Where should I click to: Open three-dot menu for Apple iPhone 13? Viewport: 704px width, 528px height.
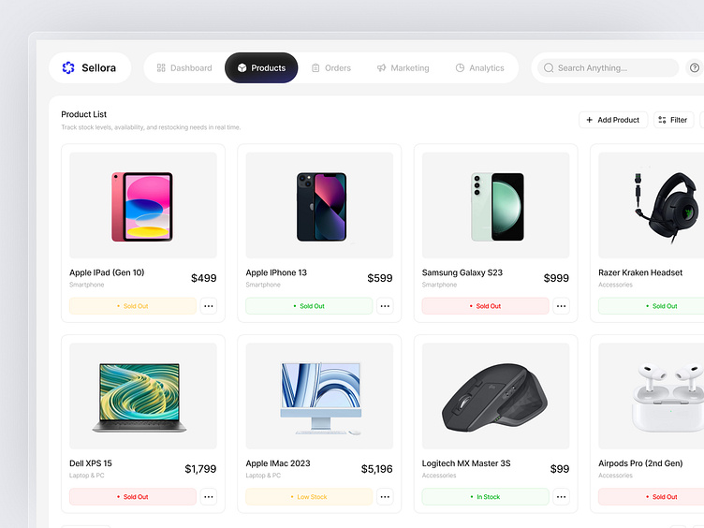(385, 306)
